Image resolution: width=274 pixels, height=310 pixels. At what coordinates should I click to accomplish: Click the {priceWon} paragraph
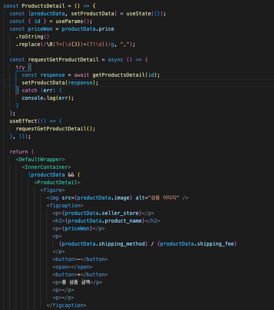(79, 229)
